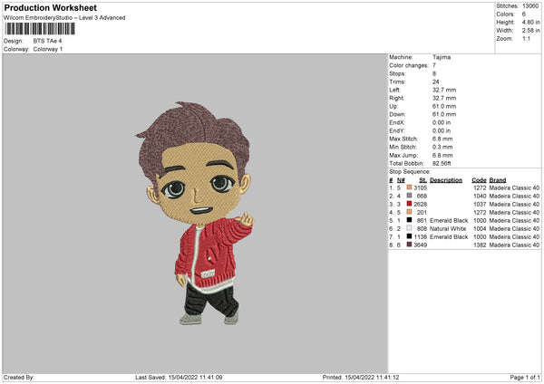Click the 'Right:' measurement label
The height and width of the screenshot is (384, 544).
(x=396, y=98)
